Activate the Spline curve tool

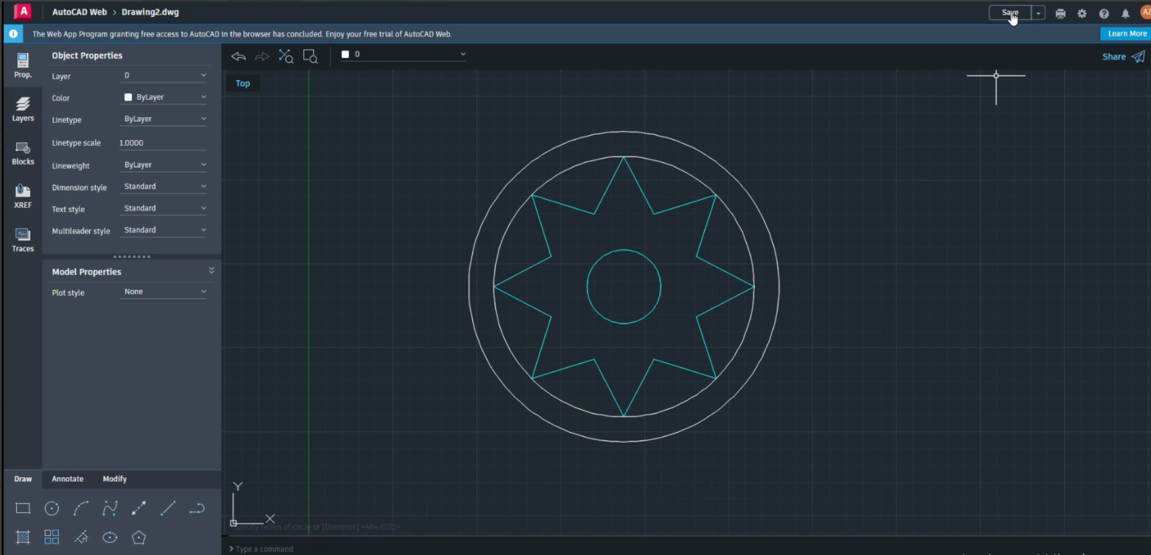click(110, 508)
